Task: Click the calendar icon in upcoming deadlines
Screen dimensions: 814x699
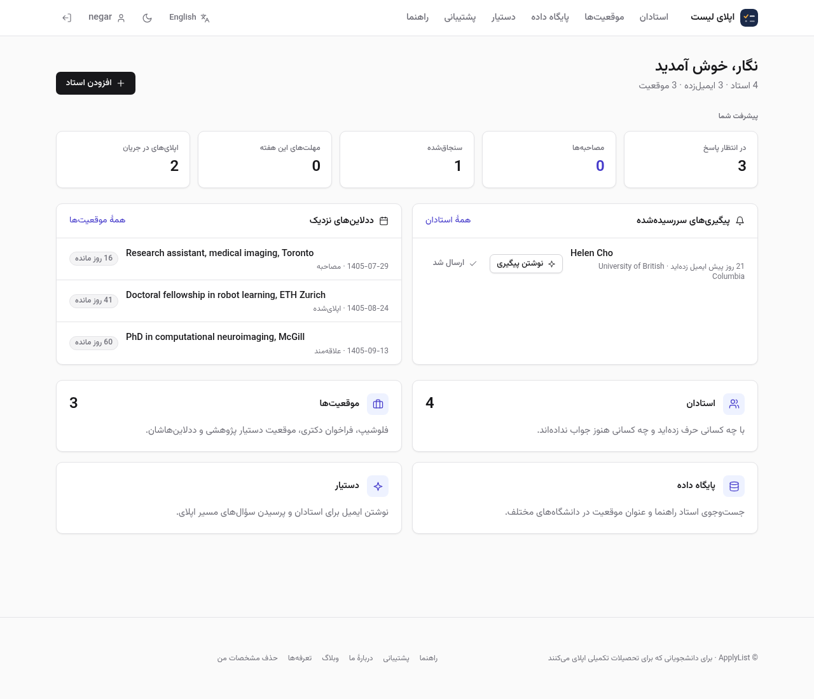Action: tap(383, 221)
